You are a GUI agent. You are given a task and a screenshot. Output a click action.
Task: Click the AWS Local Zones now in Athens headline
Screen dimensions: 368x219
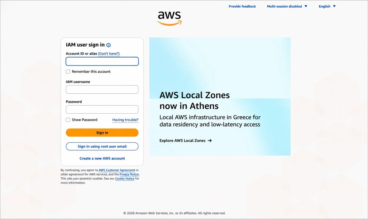tap(194, 100)
